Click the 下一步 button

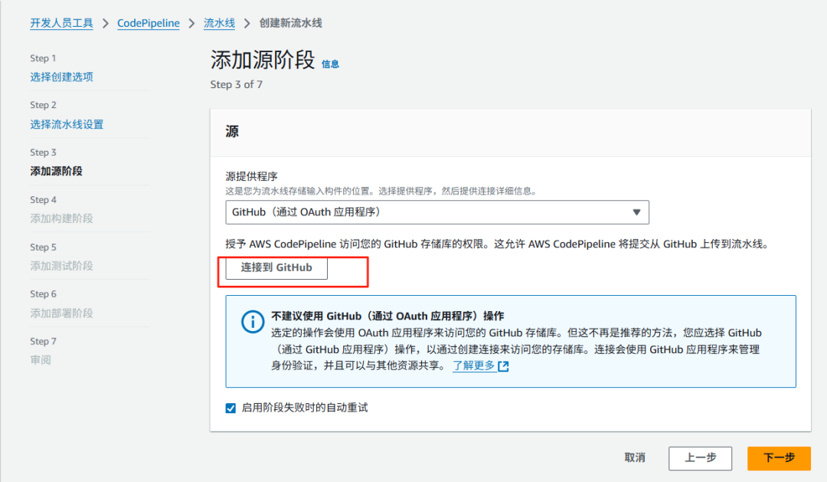click(779, 458)
